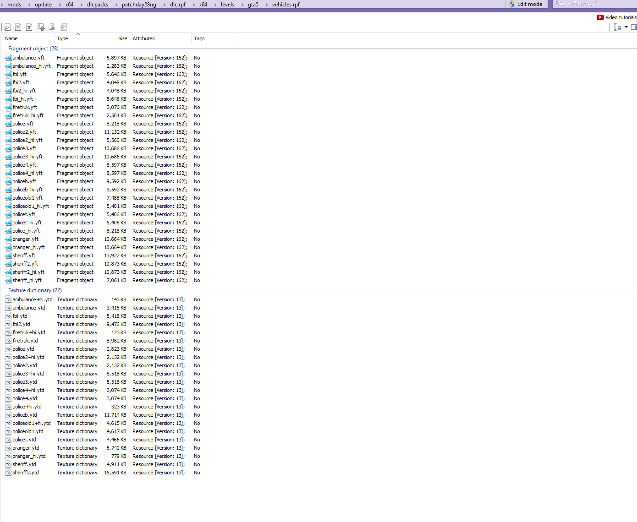Click the plain document toolbar icon
637x522 pixels.
pos(18,27)
